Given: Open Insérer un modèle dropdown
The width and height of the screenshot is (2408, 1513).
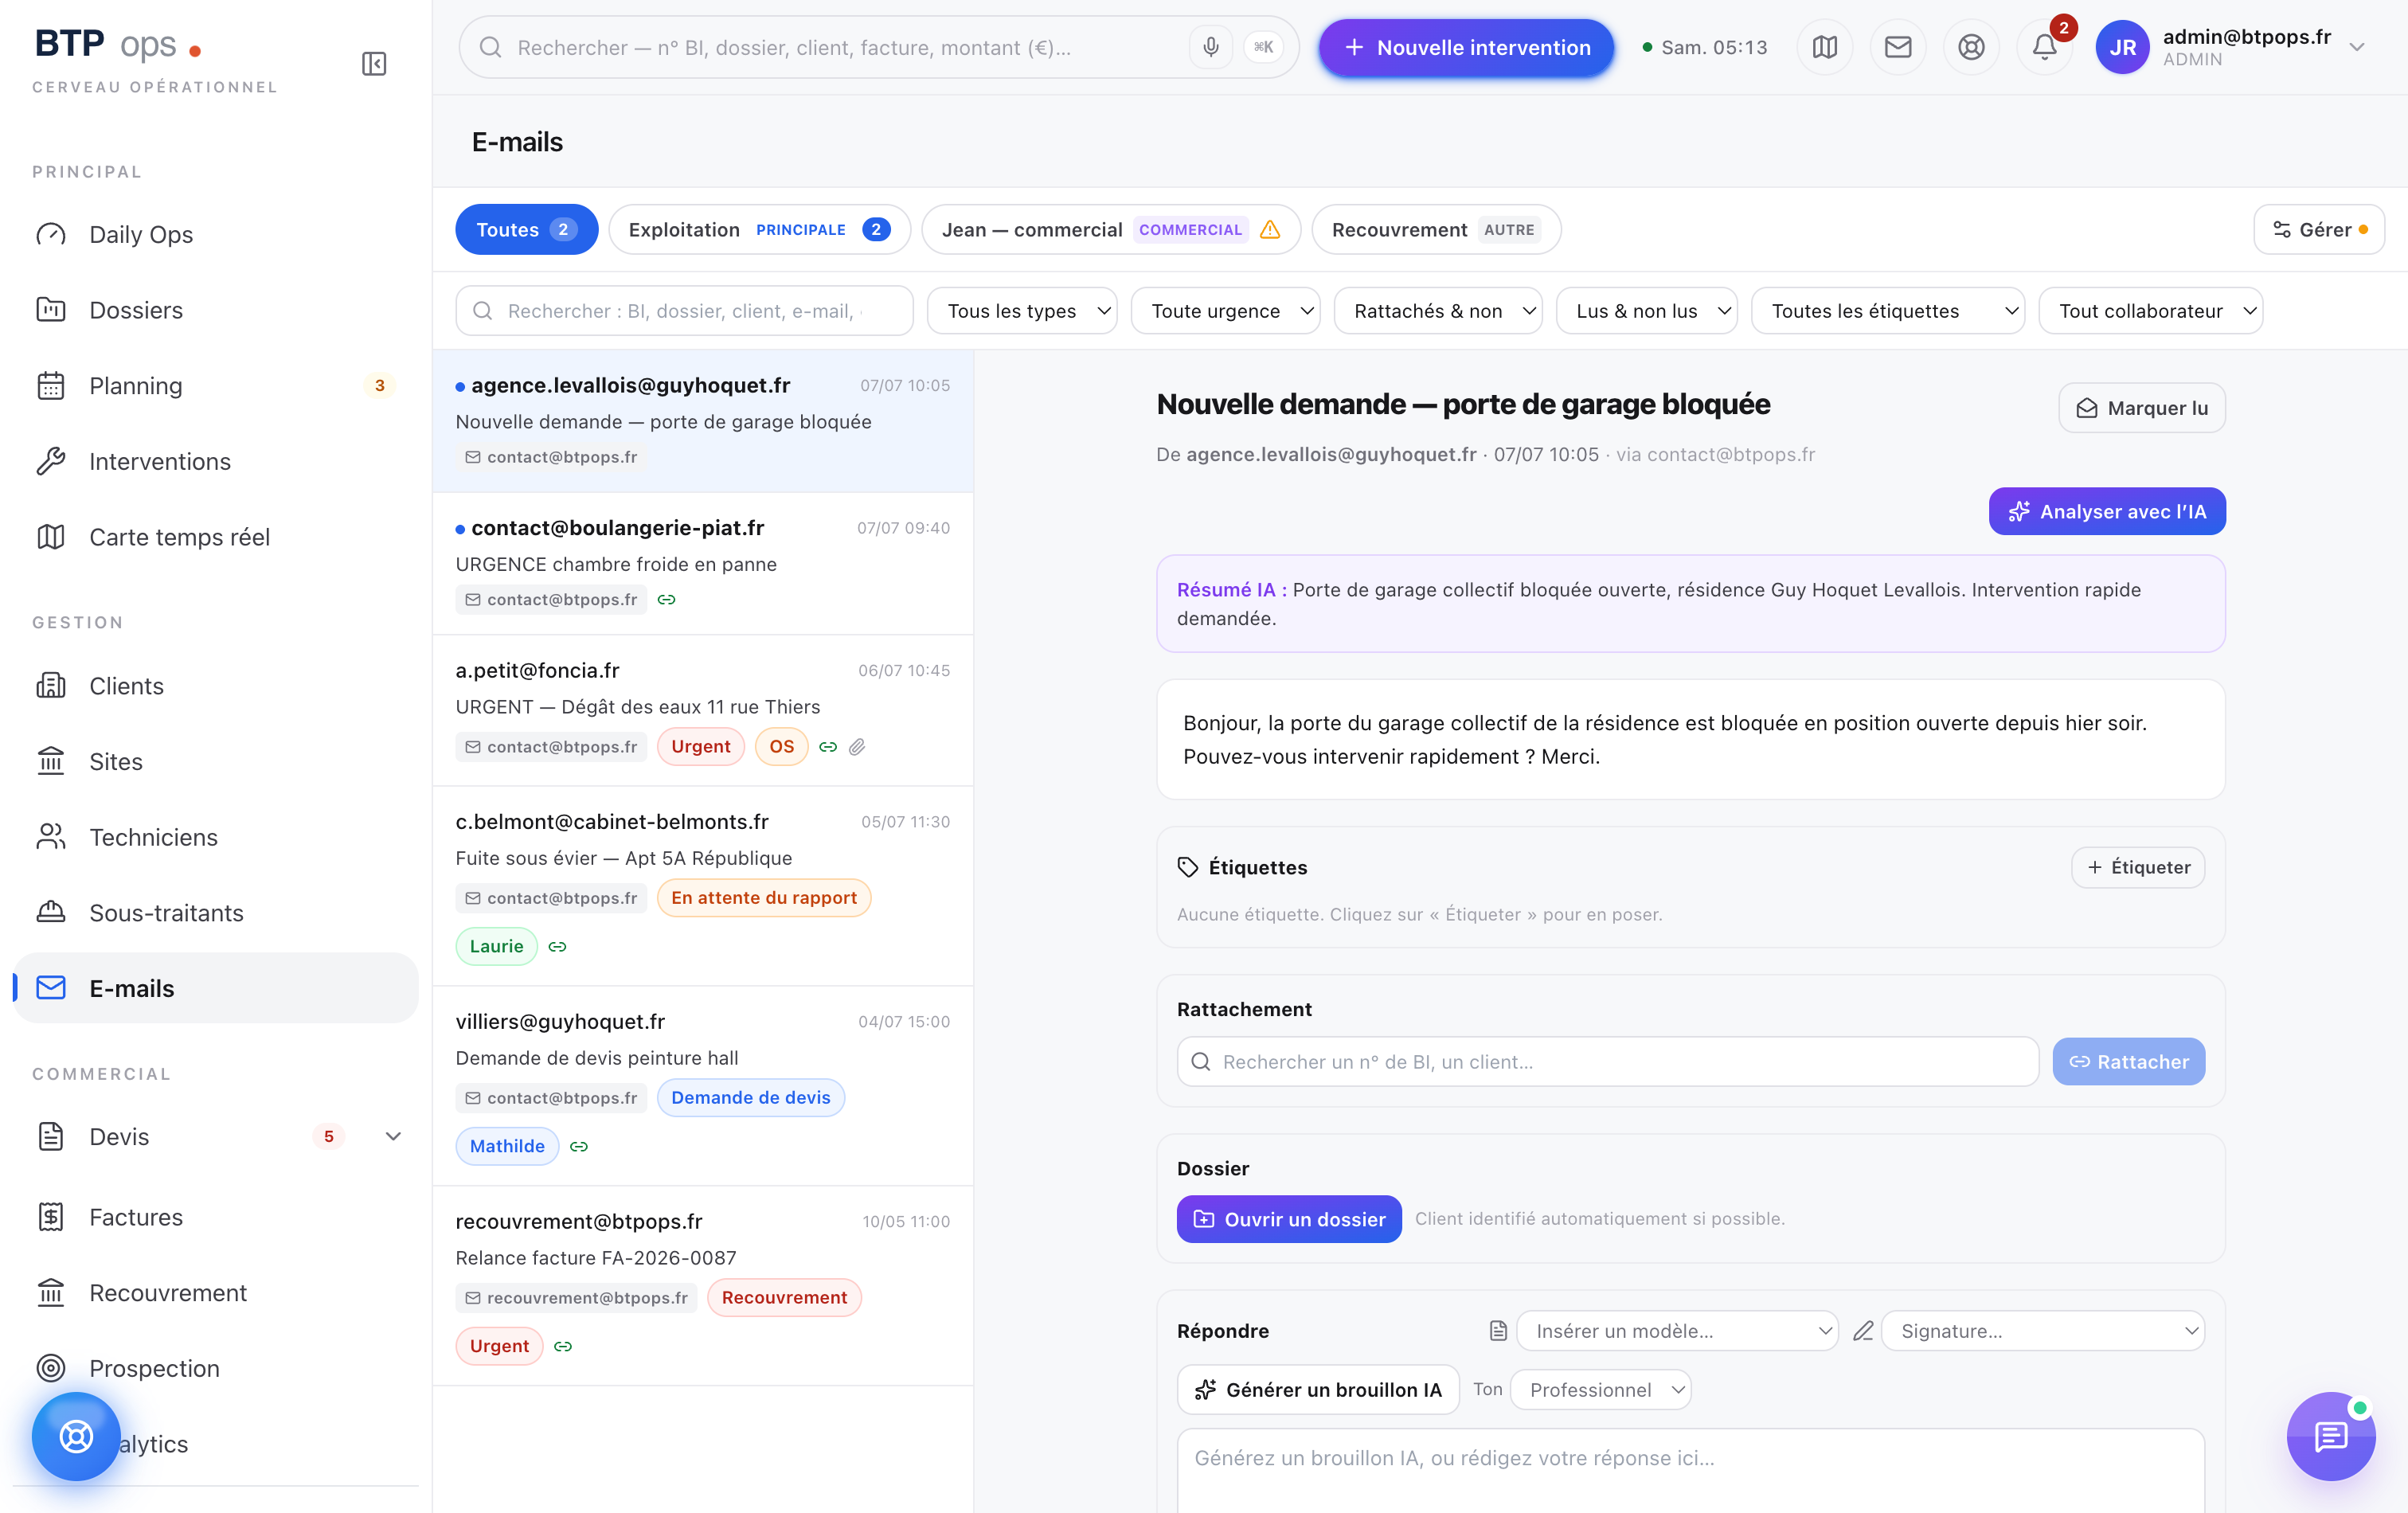Looking at the screenshot, I should tap(1677, 1331).
